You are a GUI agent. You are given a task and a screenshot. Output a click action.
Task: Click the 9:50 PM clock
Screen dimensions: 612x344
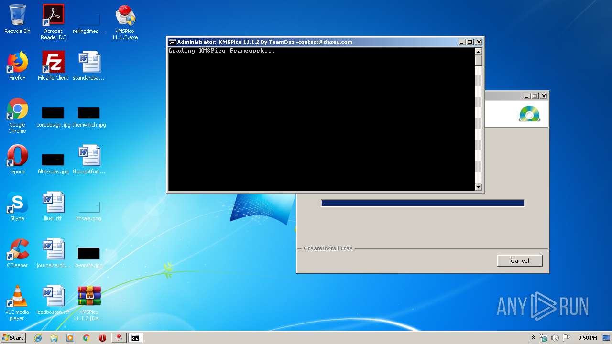click(587, 338)
